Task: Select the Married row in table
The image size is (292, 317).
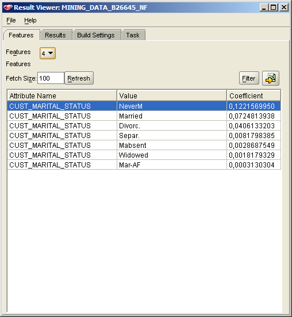Action: [x=144, y=116]
